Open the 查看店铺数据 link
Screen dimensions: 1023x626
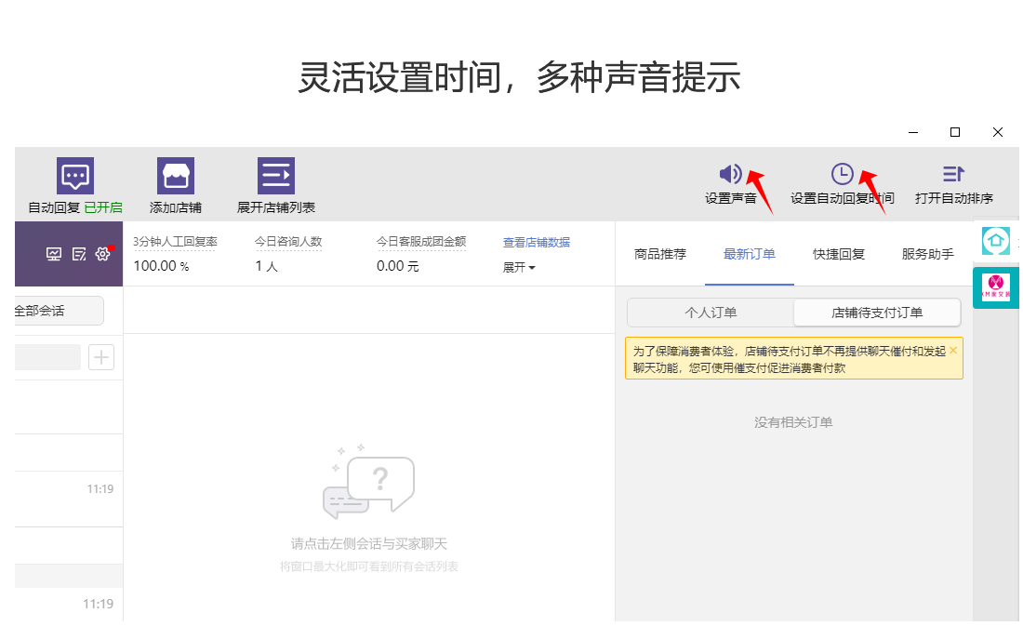click(x=537, y=243)
